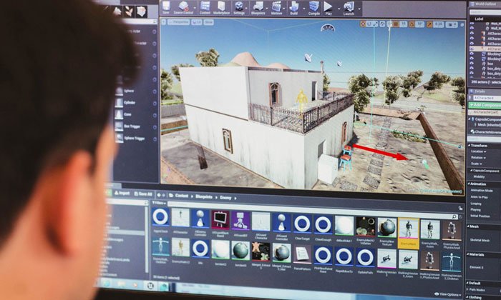501x300 pixels.
Task: Click the green Add Component button
Action: point(485,105)
